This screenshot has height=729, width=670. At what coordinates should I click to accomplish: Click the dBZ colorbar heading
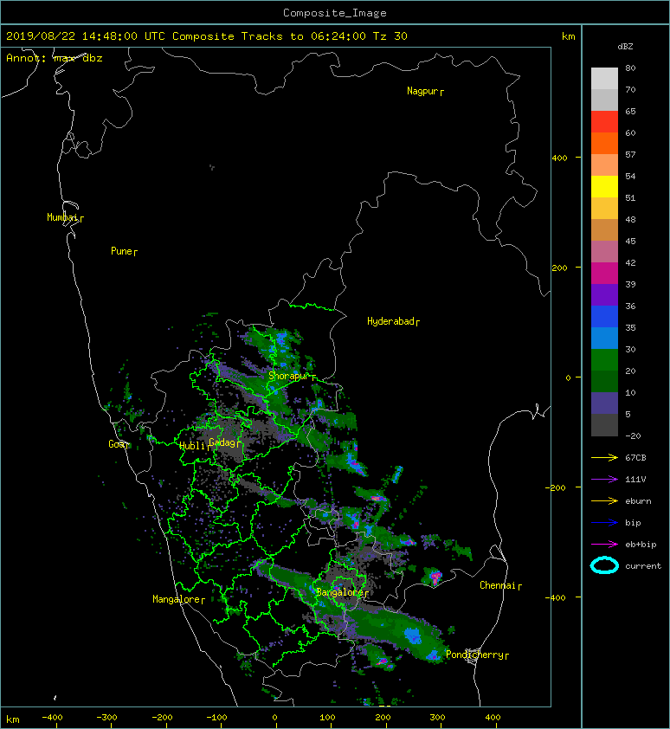pos(625,47)
